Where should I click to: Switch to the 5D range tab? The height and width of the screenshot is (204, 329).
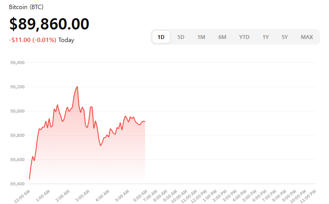pos(181,37)
